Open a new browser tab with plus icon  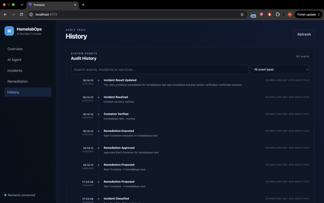coord(83,5)
